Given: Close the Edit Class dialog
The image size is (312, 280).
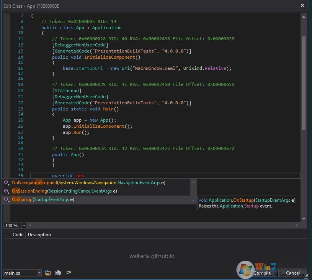Looking at the screenshot, I should click(x=302, y=5).
